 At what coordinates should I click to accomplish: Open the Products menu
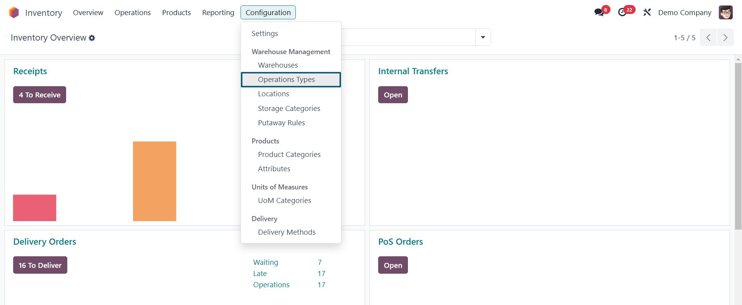[x=176, y=12]
